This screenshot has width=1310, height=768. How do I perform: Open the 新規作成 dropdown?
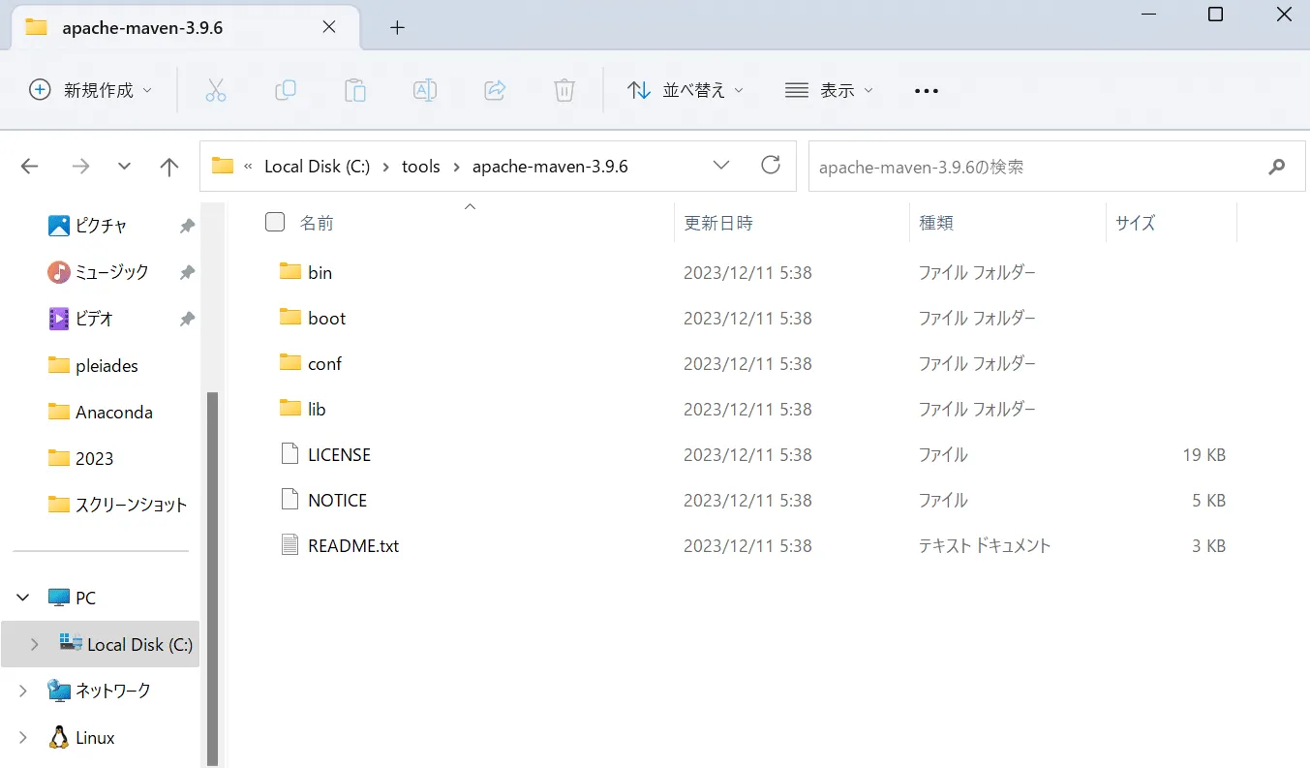(x=90, y=90)
